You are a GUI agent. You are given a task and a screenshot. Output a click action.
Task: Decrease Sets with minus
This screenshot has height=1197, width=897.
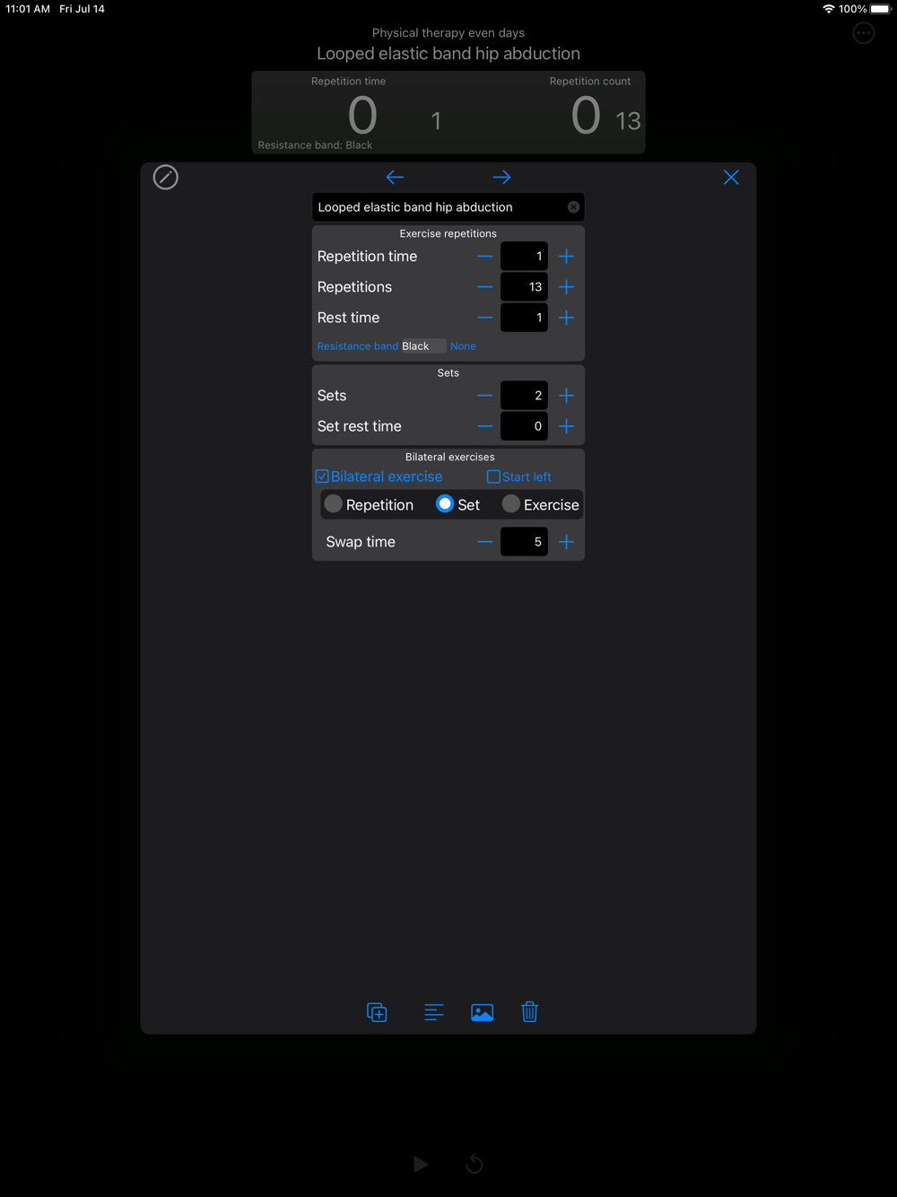point(485,396)
